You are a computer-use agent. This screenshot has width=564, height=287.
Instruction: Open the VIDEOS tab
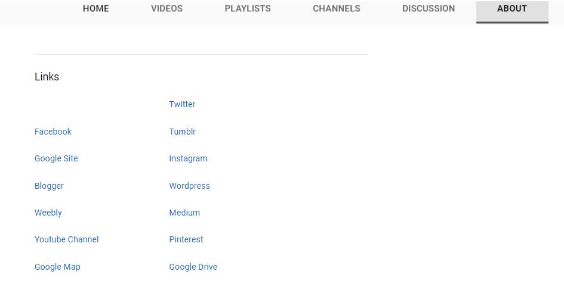[x=167, y=8]
